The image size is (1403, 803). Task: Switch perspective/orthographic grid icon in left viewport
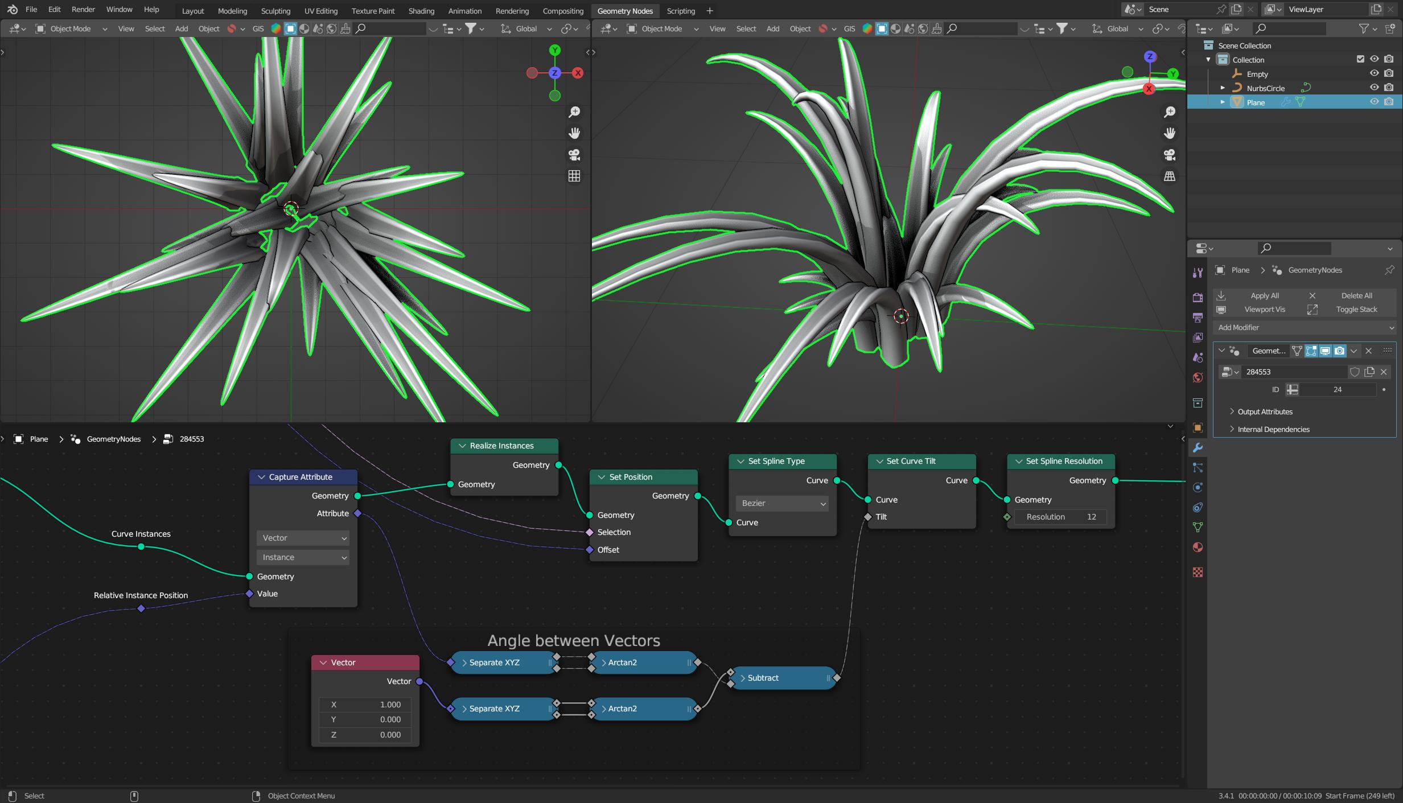(x=574, y=176)
